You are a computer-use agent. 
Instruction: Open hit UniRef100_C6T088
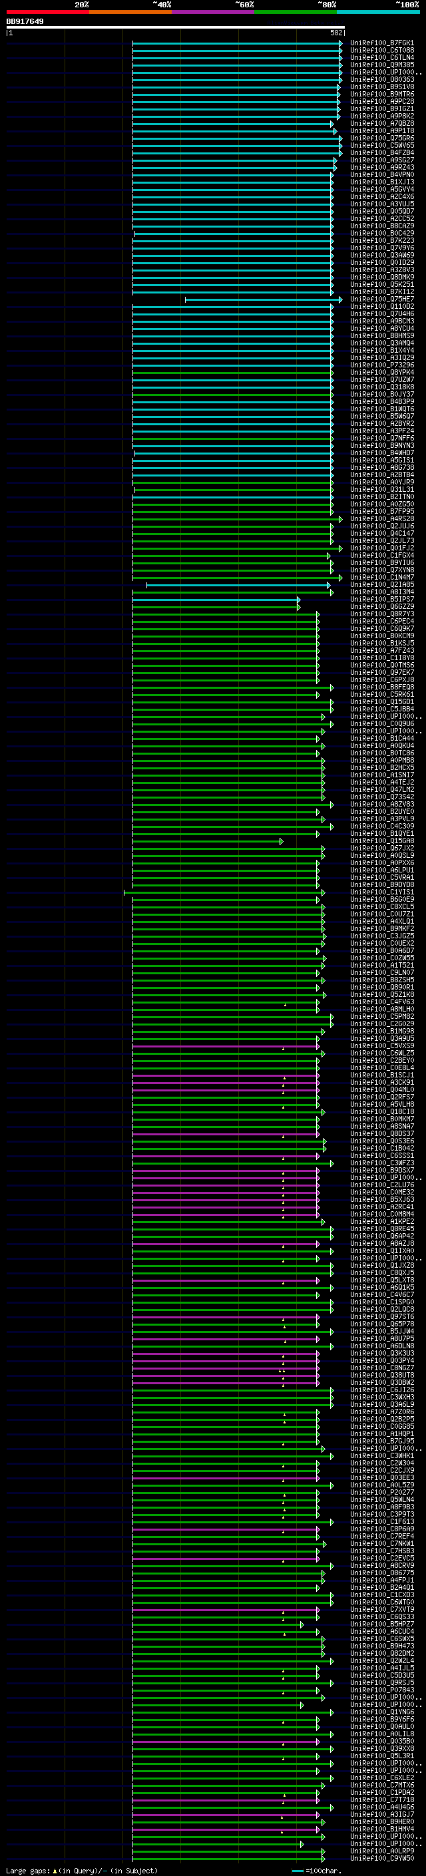click(x=382, y=51)
